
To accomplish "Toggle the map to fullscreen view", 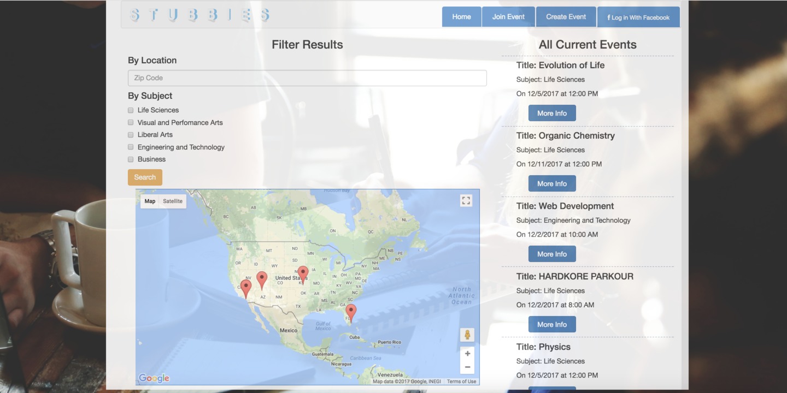I will click(x=466, y=201).
